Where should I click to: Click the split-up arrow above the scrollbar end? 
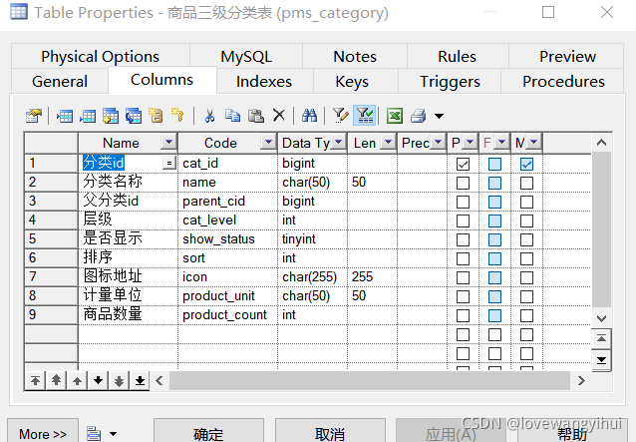pos(601,338)
